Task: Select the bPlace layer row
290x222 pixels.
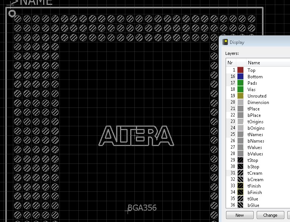Action: (x=258, y=115)
